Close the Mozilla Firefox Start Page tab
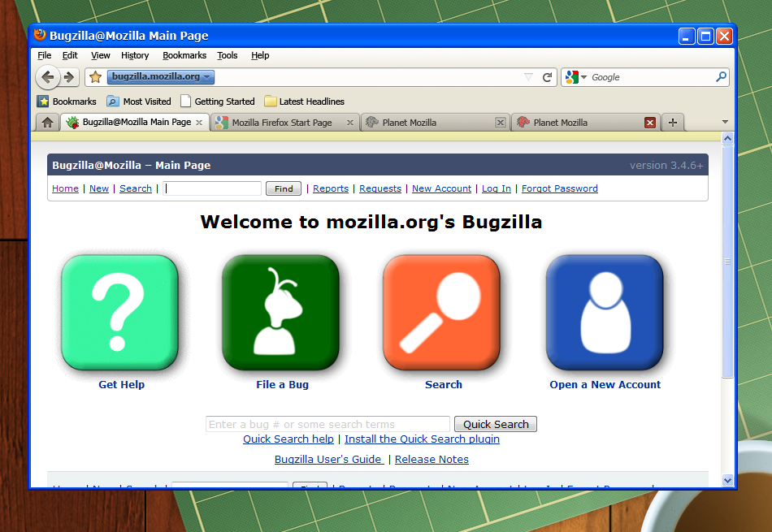This screenshot has height=532, width=772. [350, 123]
